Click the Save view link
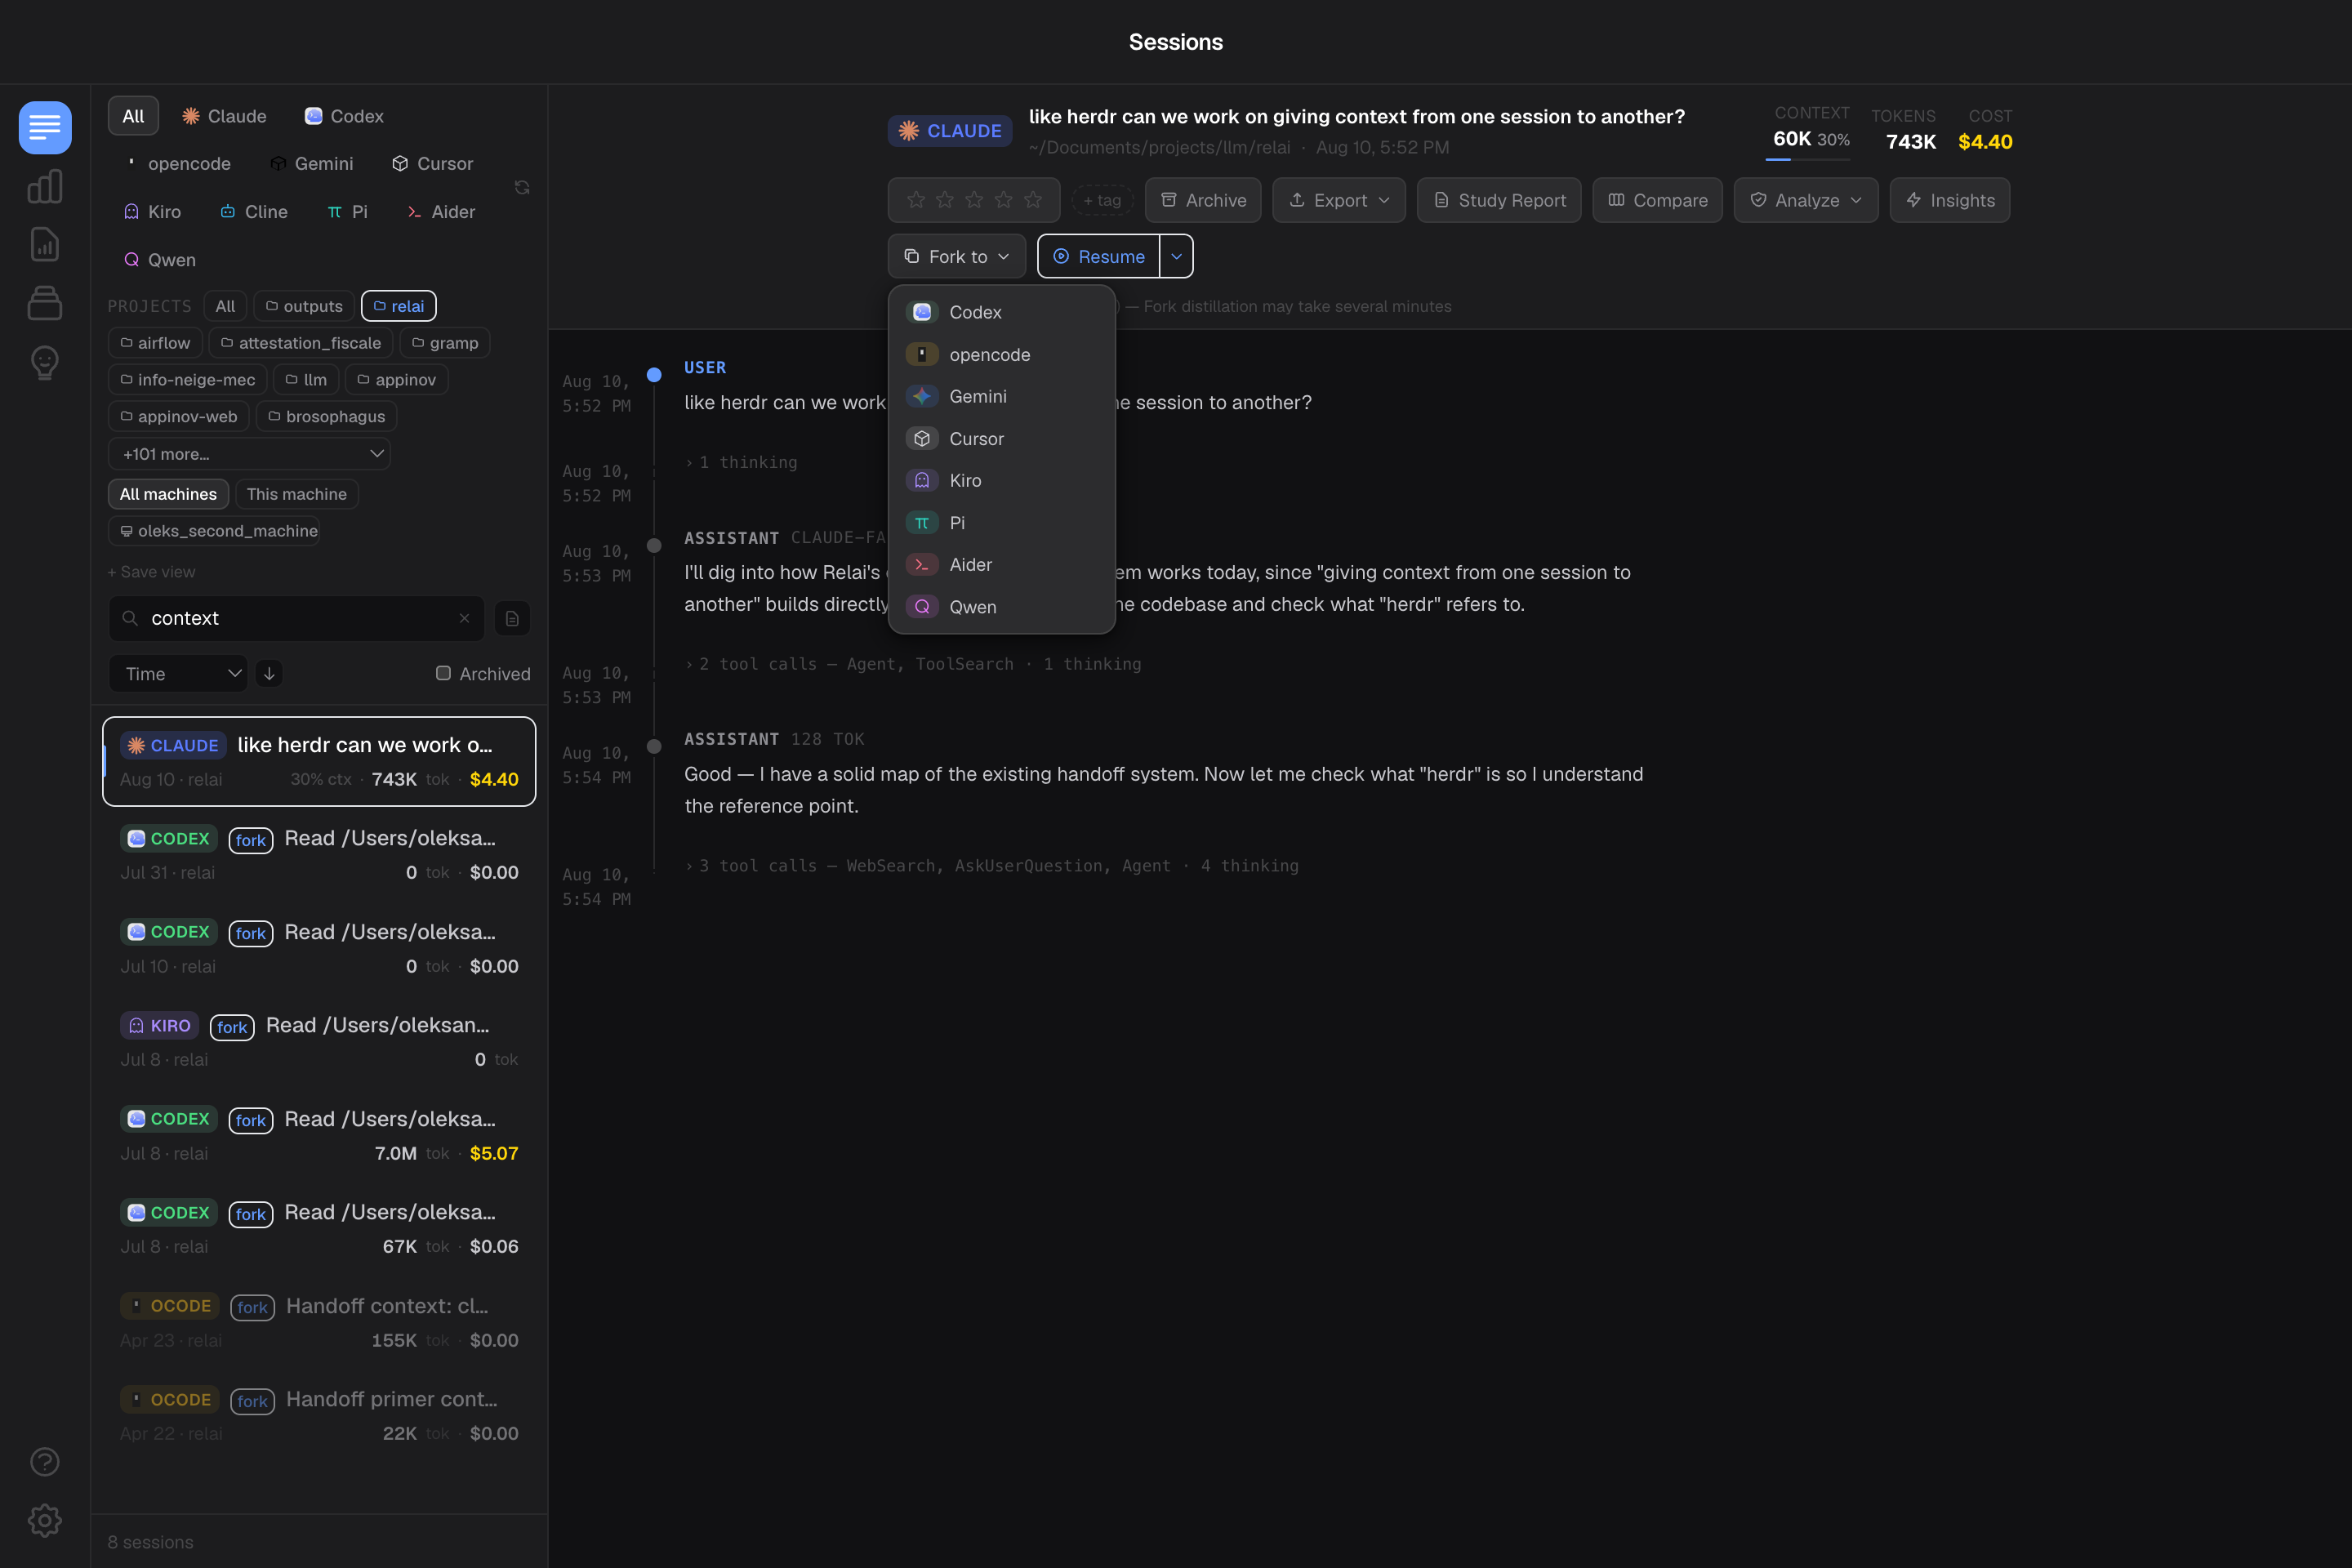2352x1568 pixels. click(151, 572)
